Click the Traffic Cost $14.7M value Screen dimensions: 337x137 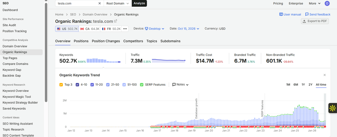pyautogui.click(x=205, y=61)
